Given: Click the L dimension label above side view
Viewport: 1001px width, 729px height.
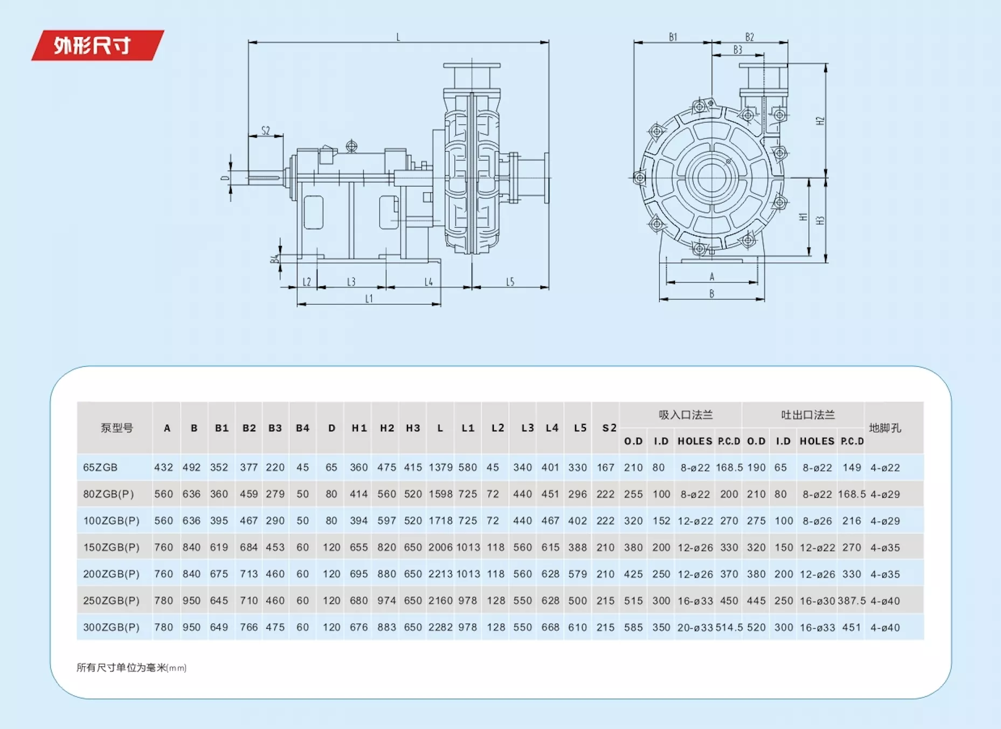Looking at the screenshot, I should pos(398,37).
